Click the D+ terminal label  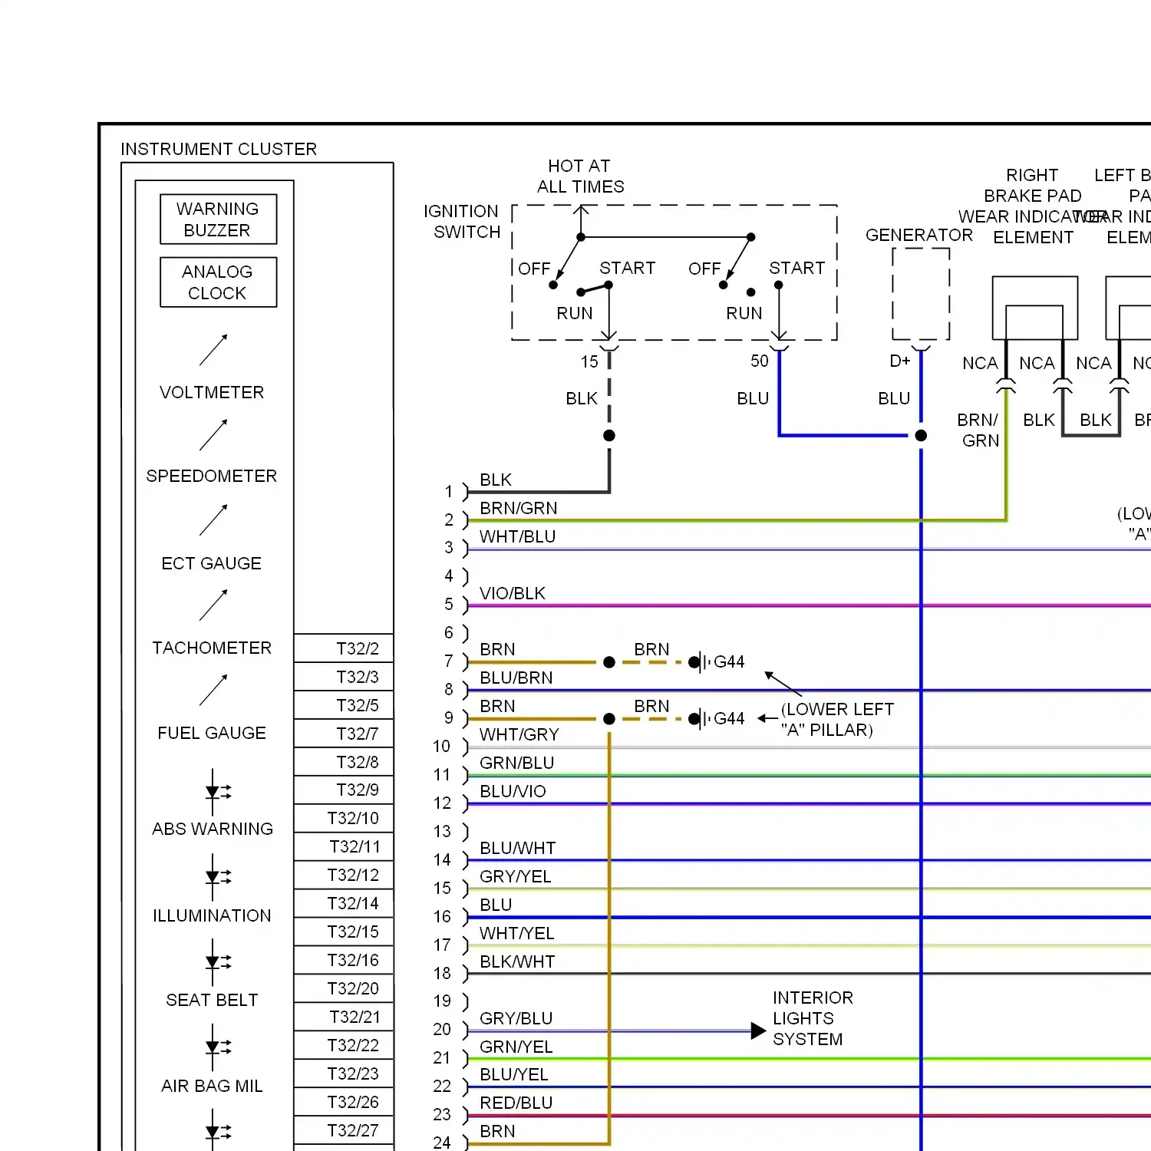point(899,361)
